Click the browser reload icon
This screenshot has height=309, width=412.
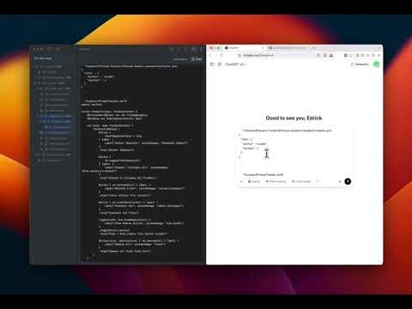coord(221,55)
